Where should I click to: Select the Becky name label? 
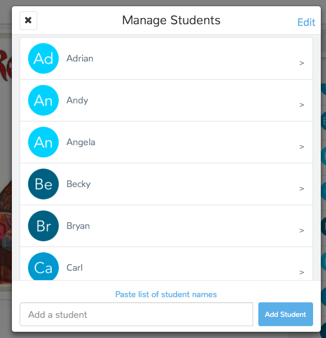click(79, 185)
